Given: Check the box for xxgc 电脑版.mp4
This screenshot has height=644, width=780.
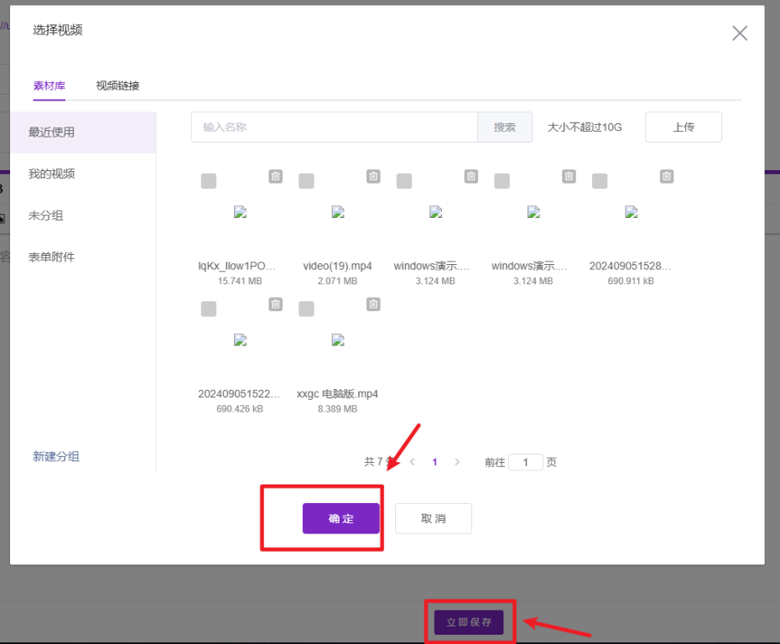Looking at the screenshot, I should point(306,309).
